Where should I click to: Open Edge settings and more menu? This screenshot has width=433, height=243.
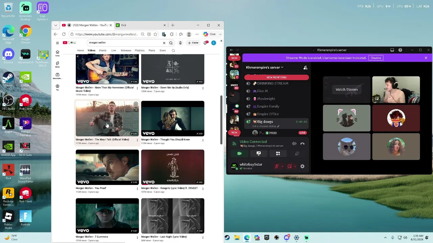coord(197,34)
